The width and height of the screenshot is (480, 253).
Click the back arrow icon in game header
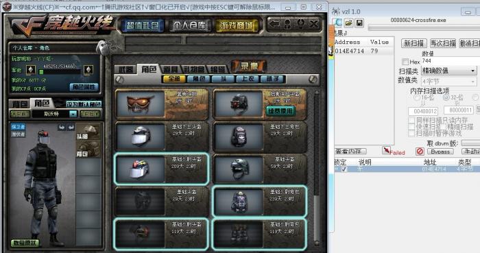(274, 24)
